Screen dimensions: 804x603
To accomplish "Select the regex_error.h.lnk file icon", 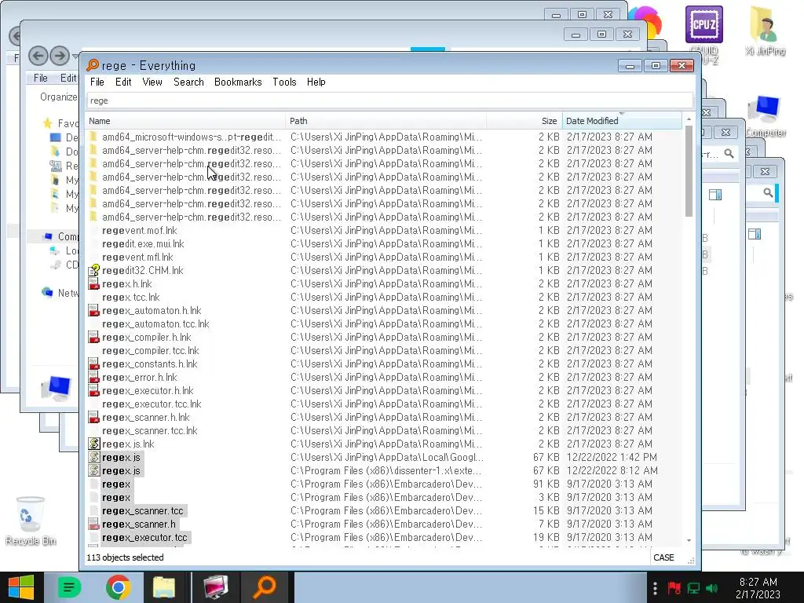I will [x=94, y=377].
